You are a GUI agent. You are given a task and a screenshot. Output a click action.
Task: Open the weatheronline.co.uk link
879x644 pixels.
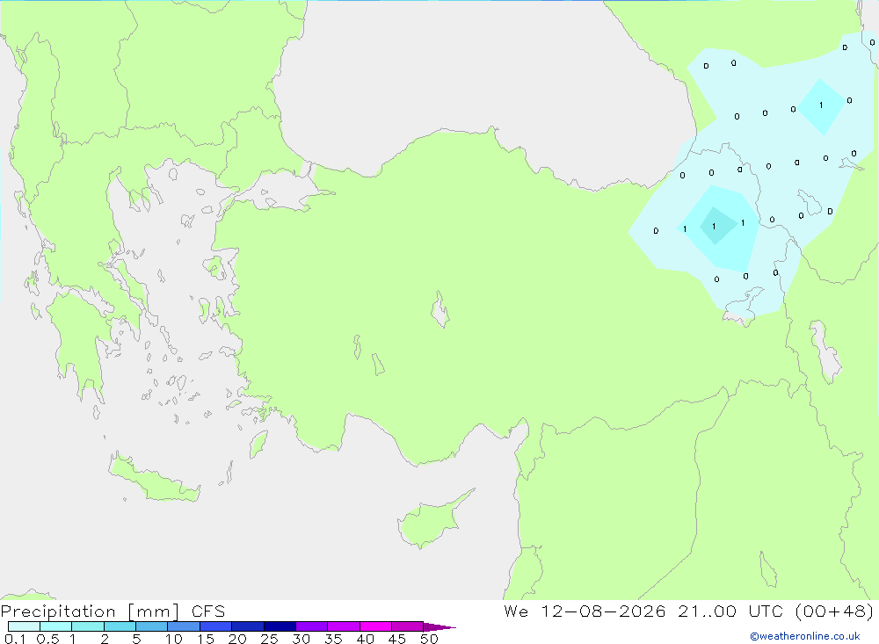[x=805, y=636]
